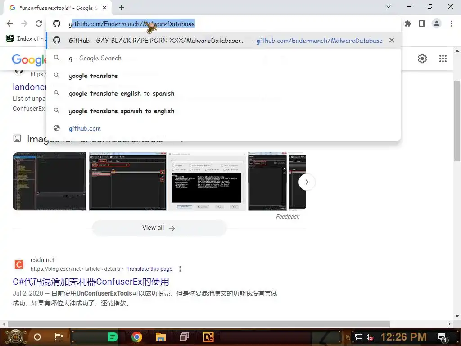Click the scroll-down arrow of vertical scrollbar

pos(457,316)
